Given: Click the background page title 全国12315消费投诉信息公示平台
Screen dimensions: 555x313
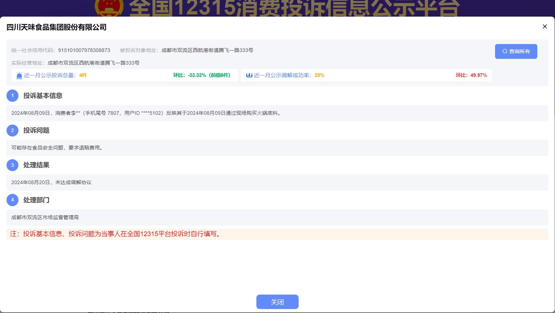Looking at the screenshot, I should click(294, 8).
